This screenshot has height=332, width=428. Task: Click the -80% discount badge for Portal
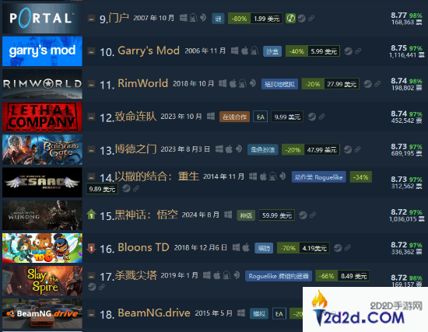point(239,19)
